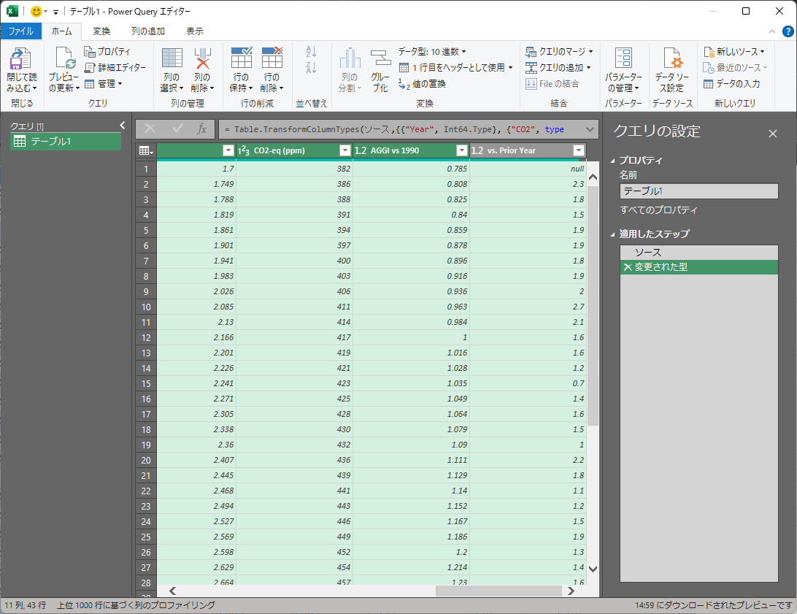The image size is (797, 614).
Task: Select the 変更された型 applied step
Action: [699, 267]
